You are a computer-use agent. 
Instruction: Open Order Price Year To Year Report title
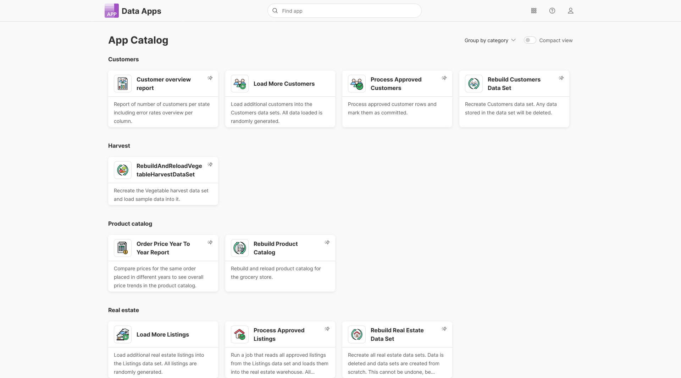[163, 248]
